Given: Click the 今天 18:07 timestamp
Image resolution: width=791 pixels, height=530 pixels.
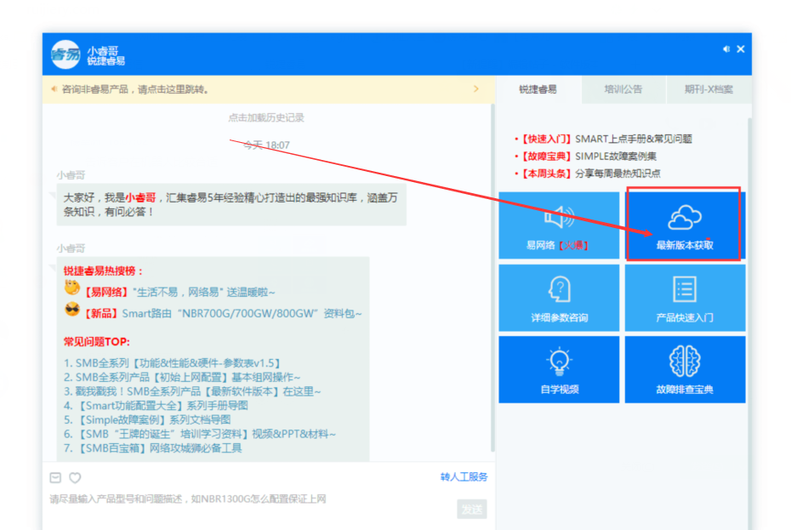Looking at the screenshot, I should [266, 145].
